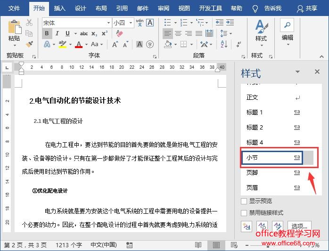329x251 pixels.
Task: Open Manage Styles
Action: (277, 227)
